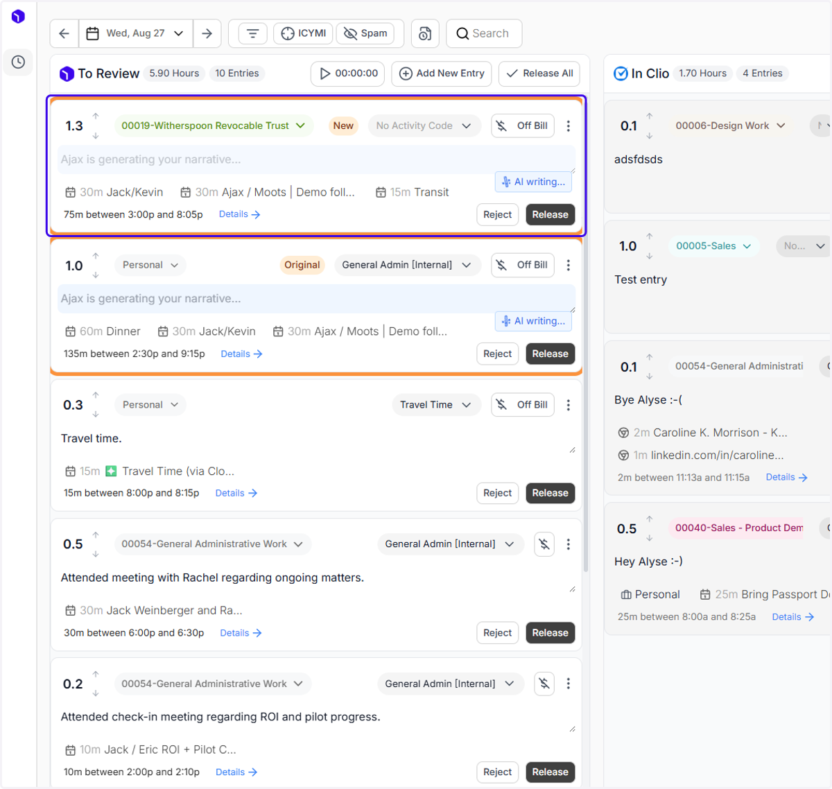Open 00019-Witherspoon Revocable Trust matter dropdown
The width and height of the screenshot is (832, 789).
pyautogui.click(x=213, y=125)
